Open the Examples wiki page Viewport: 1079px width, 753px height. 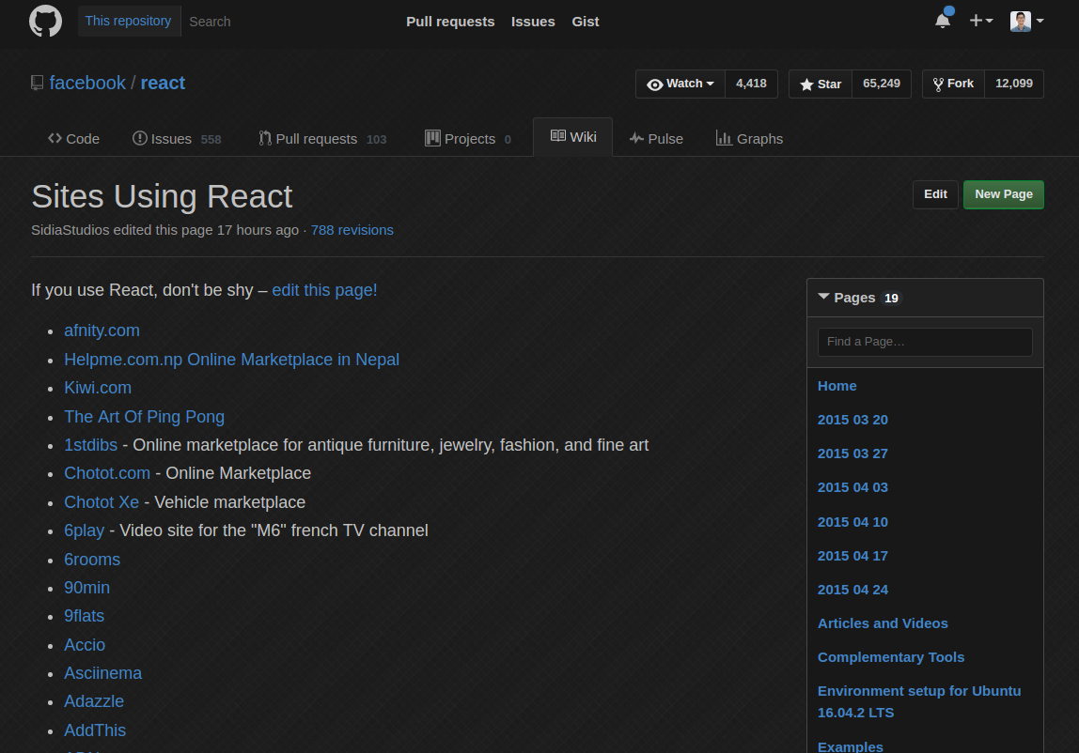pyautogui.click(x=850, y=746)
